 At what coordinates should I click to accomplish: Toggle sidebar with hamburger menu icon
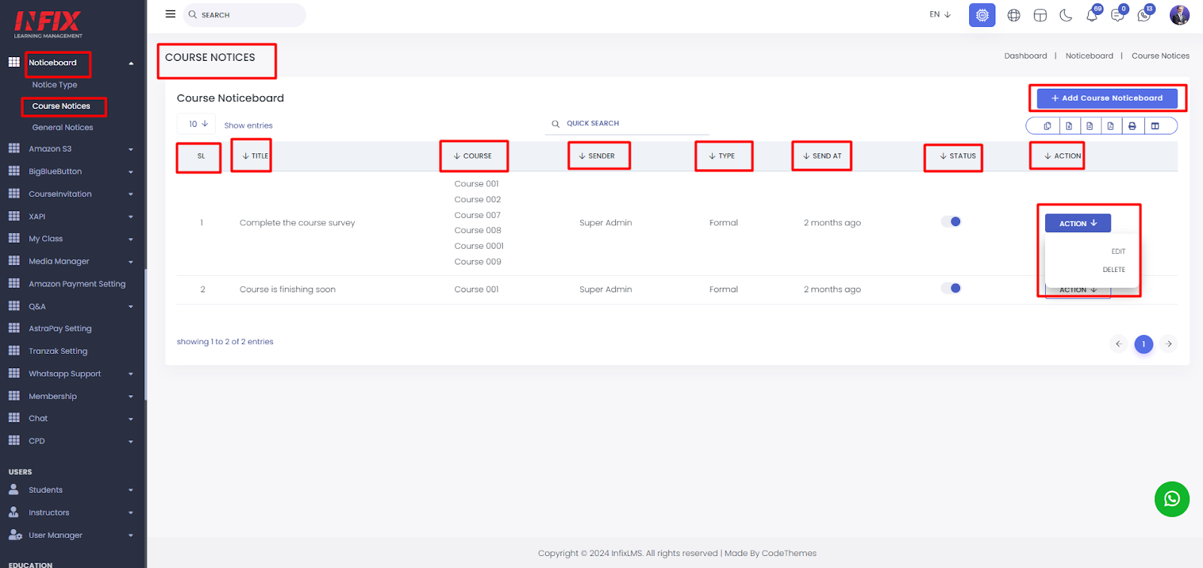coord(171,14)
